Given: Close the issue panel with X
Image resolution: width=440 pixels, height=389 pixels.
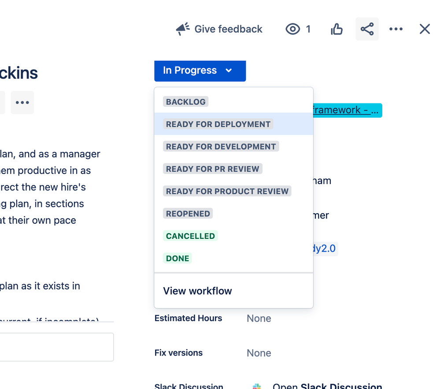Looking at the screenshot, I should [x=424, y=29].
